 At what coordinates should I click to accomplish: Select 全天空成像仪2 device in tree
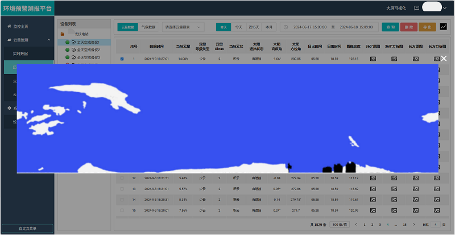click(x=88, y=50)
